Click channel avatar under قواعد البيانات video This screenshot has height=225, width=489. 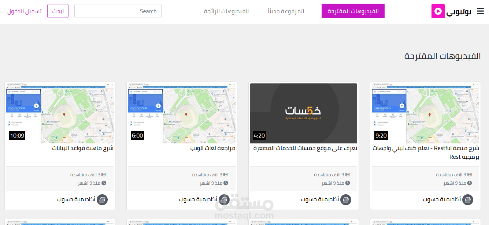click(x=102, y=200)
